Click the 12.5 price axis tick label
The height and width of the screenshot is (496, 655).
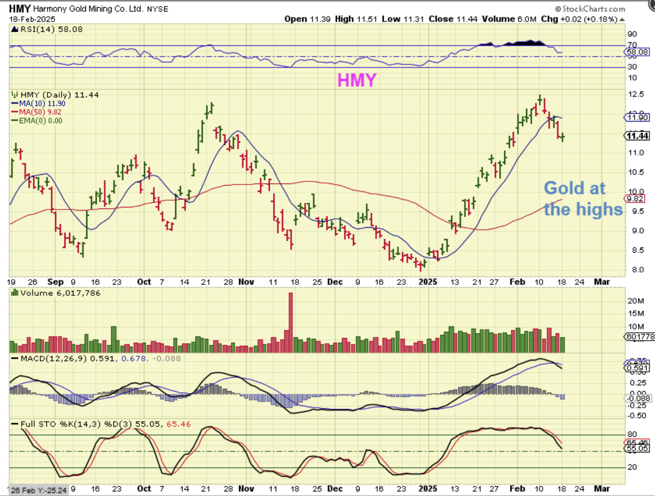(636, 94)
